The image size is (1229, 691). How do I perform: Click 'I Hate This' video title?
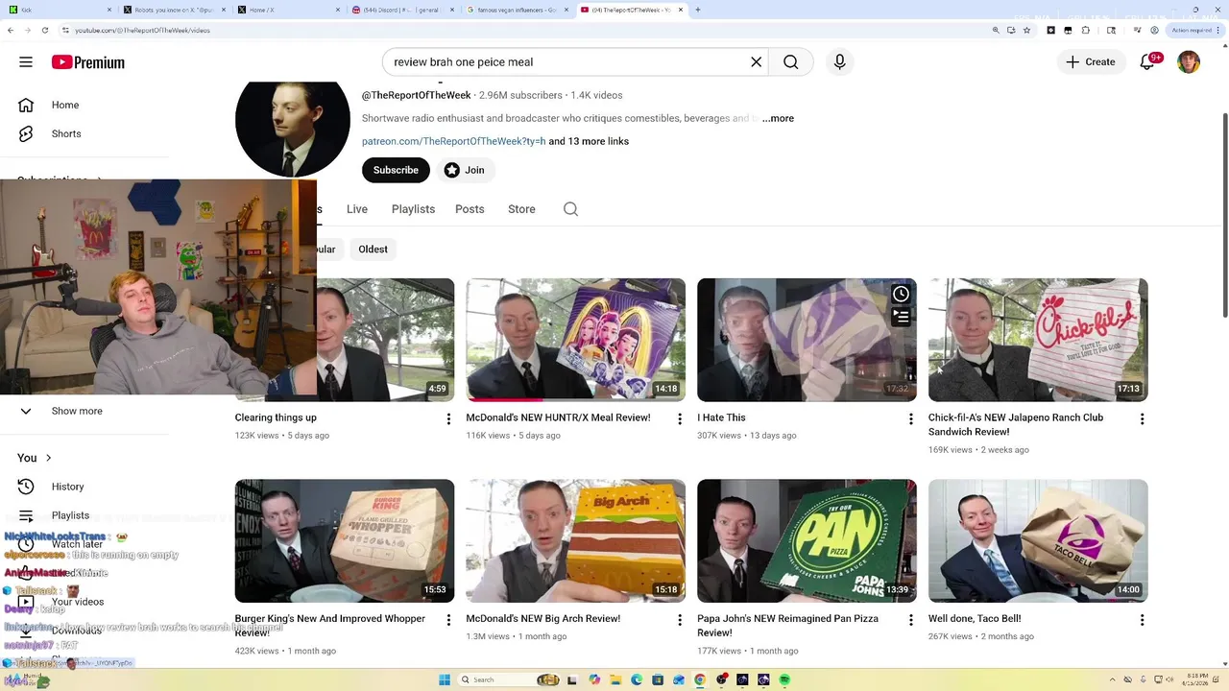(721, 417)
